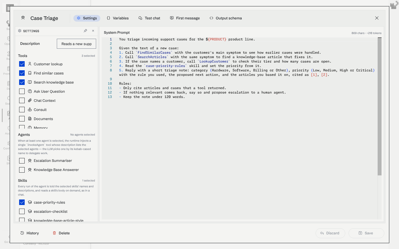Open the agent History
Viewport: 399px width, 249px height.
(30, 233)
